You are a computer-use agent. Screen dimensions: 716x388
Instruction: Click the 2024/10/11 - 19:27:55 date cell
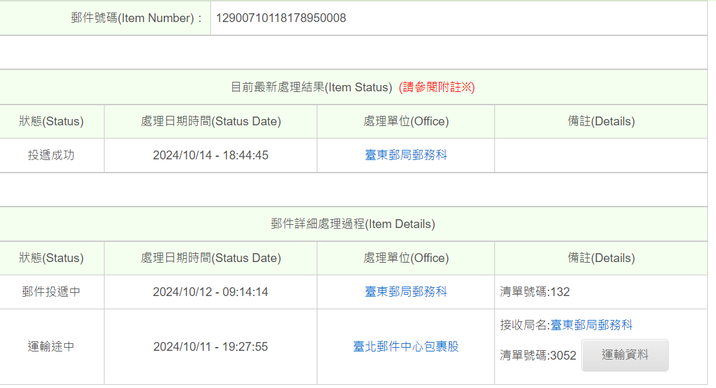tap(210, 346)
